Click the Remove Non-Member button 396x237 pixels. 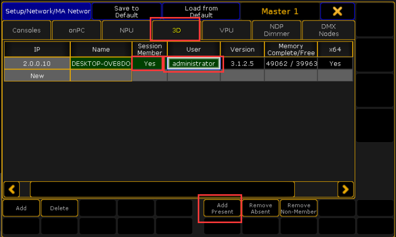coord(299,209)
